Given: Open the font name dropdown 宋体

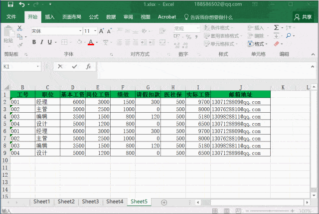Looking at the screenshot, I should (x=80, y=31).
